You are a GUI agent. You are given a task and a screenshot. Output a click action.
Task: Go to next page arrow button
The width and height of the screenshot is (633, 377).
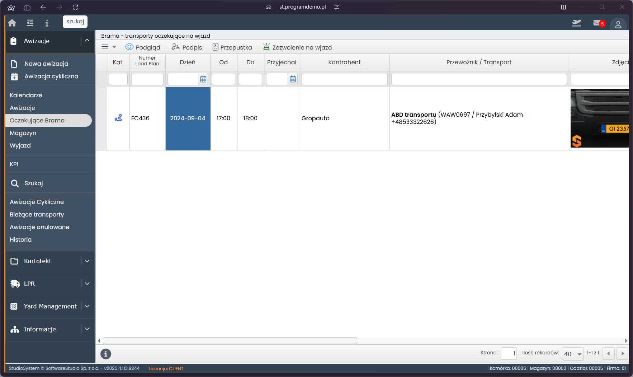coord(623,354)
